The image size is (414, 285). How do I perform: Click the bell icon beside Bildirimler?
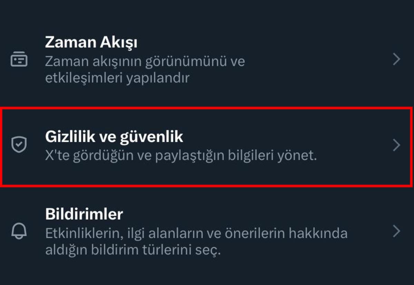(x=19, y=231)
